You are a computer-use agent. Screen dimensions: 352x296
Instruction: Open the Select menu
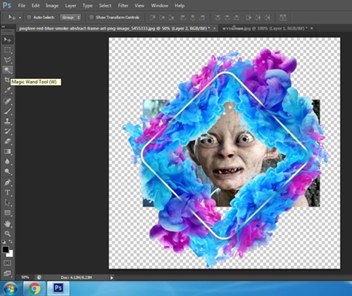105,6
